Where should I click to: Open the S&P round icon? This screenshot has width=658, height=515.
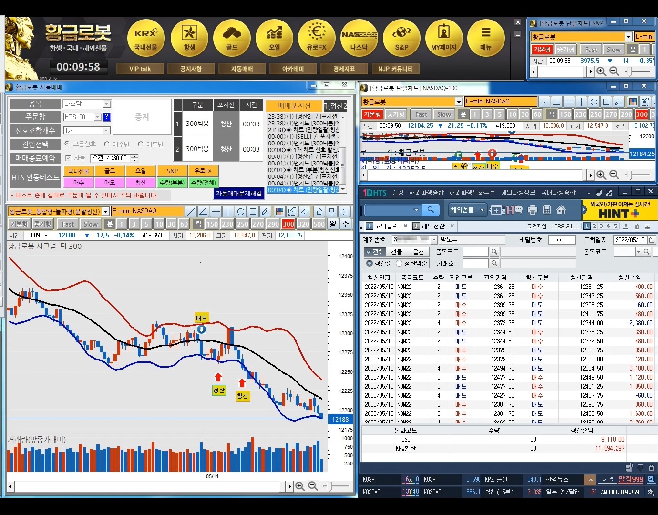pyautogui.click(x=401, y=38)
